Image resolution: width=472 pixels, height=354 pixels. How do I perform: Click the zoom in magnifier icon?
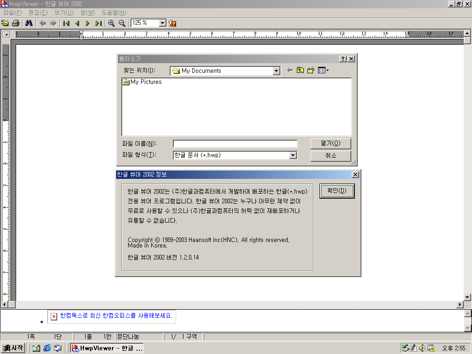(x=112, y=23)
